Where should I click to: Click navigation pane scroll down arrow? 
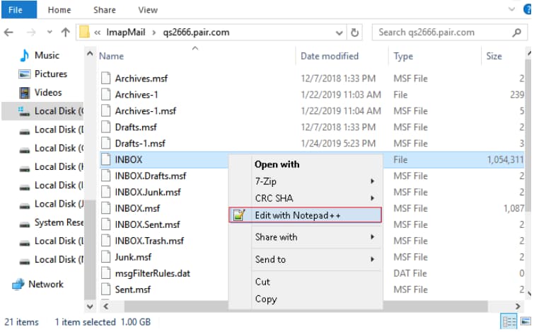click(x=90, y=307)
